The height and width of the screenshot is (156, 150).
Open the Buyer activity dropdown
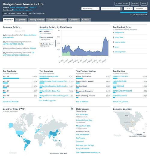pyautogui.click(x=90, y=9)
